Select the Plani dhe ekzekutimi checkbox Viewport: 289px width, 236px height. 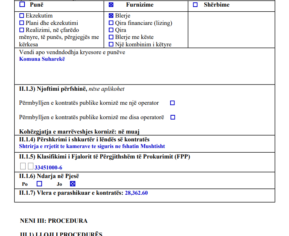click(x=22, y=23)
